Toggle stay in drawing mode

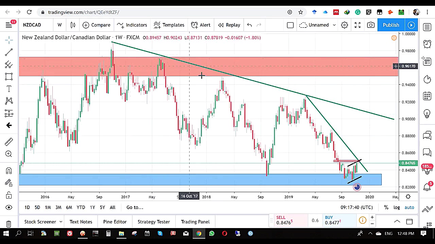click(x=9, y=183)
